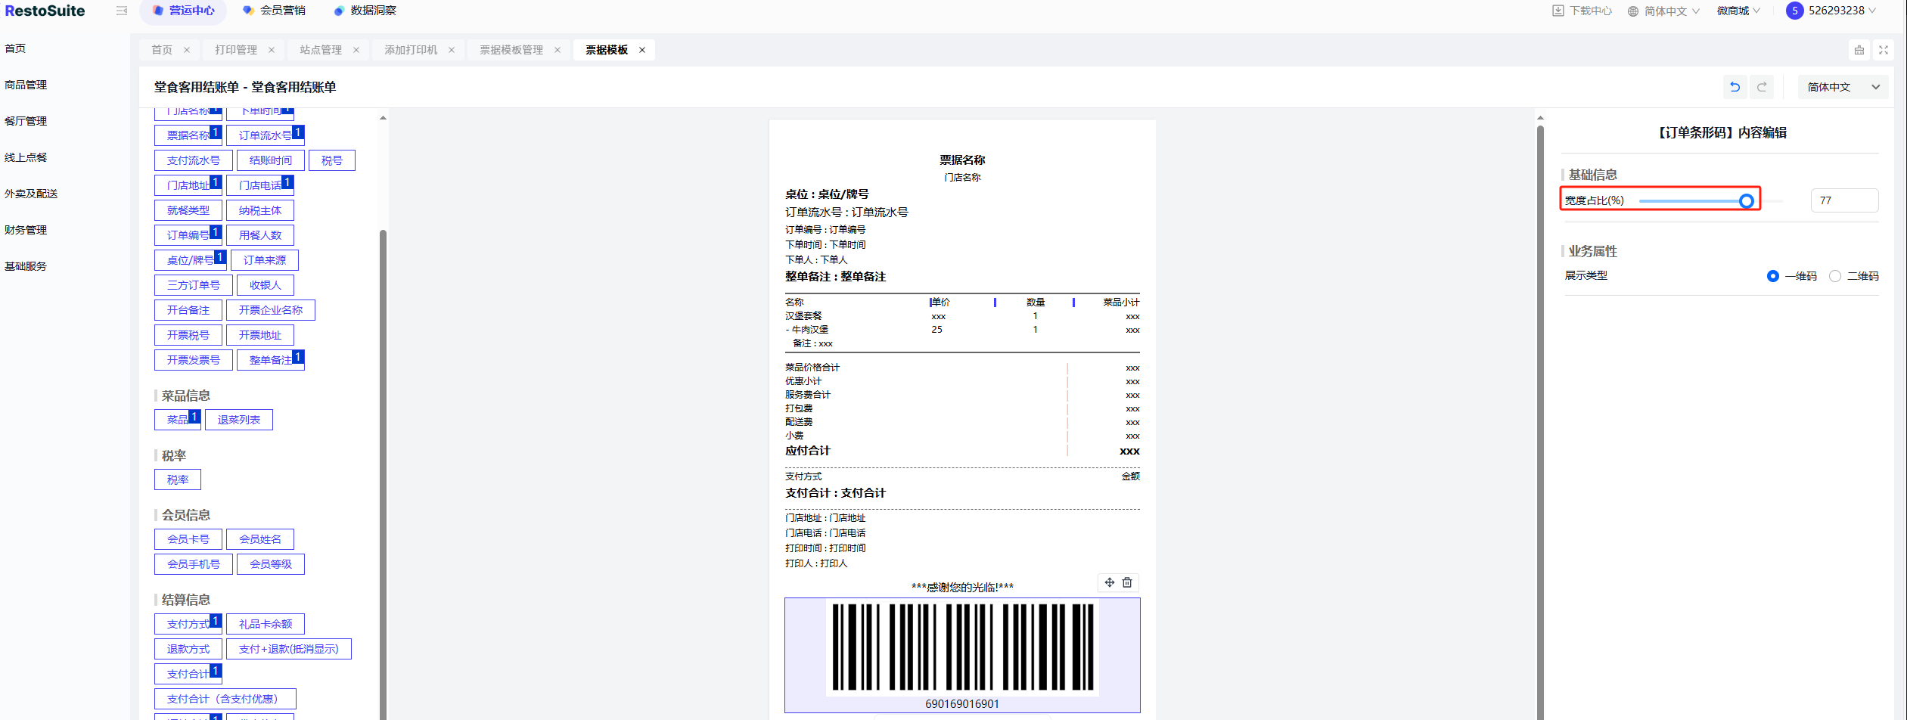Close the 首页 tab
This screenshot has height=720, width=1907.
187,50
